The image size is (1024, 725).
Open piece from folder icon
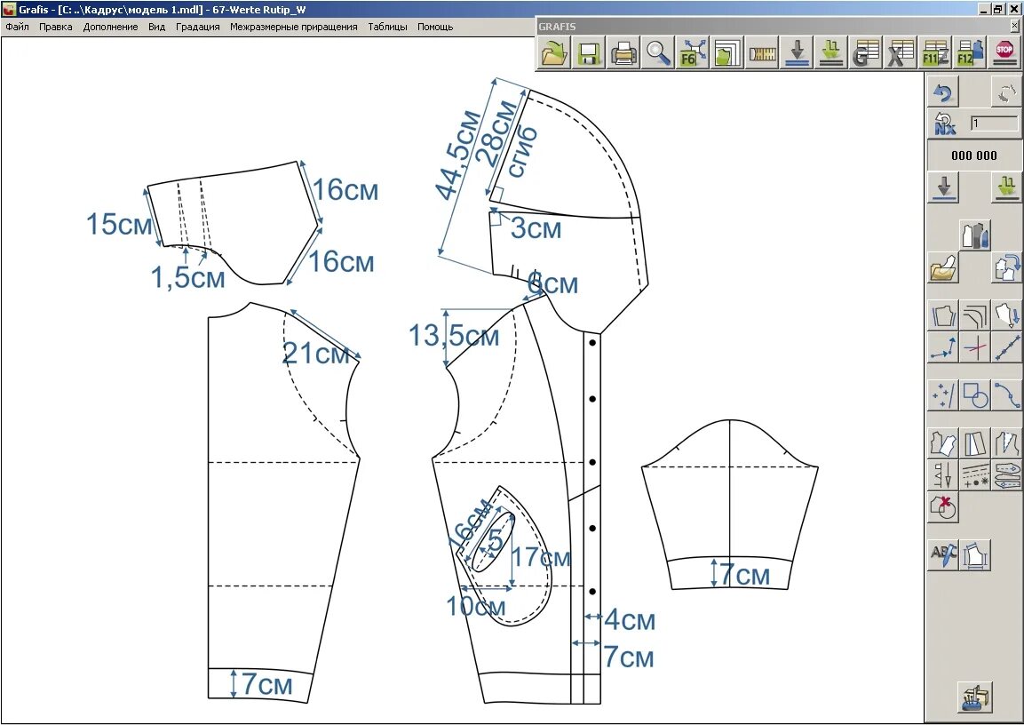point(943,267)
